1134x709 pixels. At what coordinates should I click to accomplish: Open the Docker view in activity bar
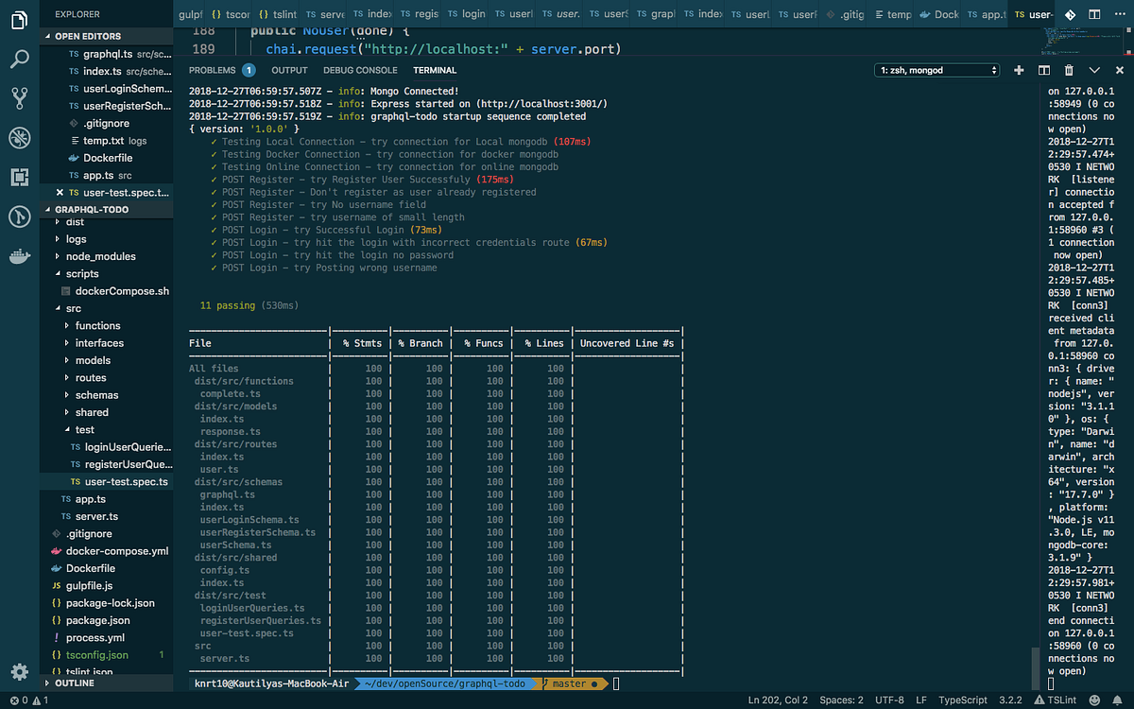point(19,256)
